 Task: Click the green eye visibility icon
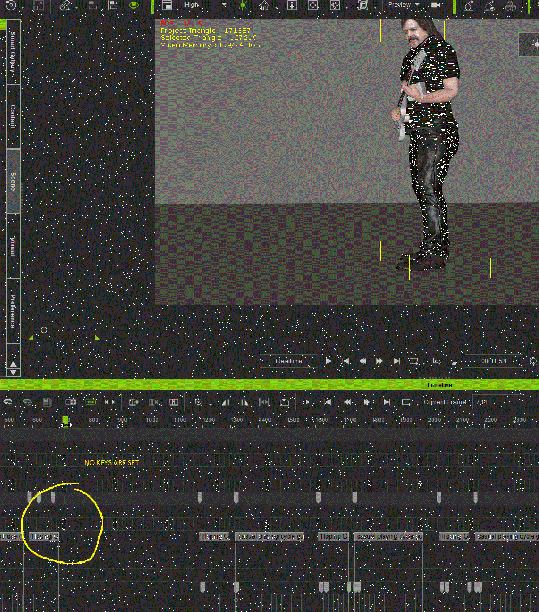pos(133,5)
